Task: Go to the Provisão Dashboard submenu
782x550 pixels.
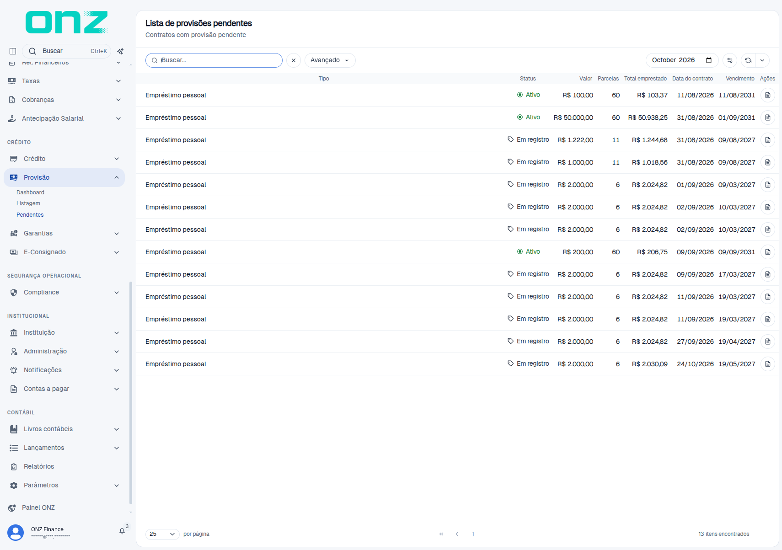Action: click(30, 192)
